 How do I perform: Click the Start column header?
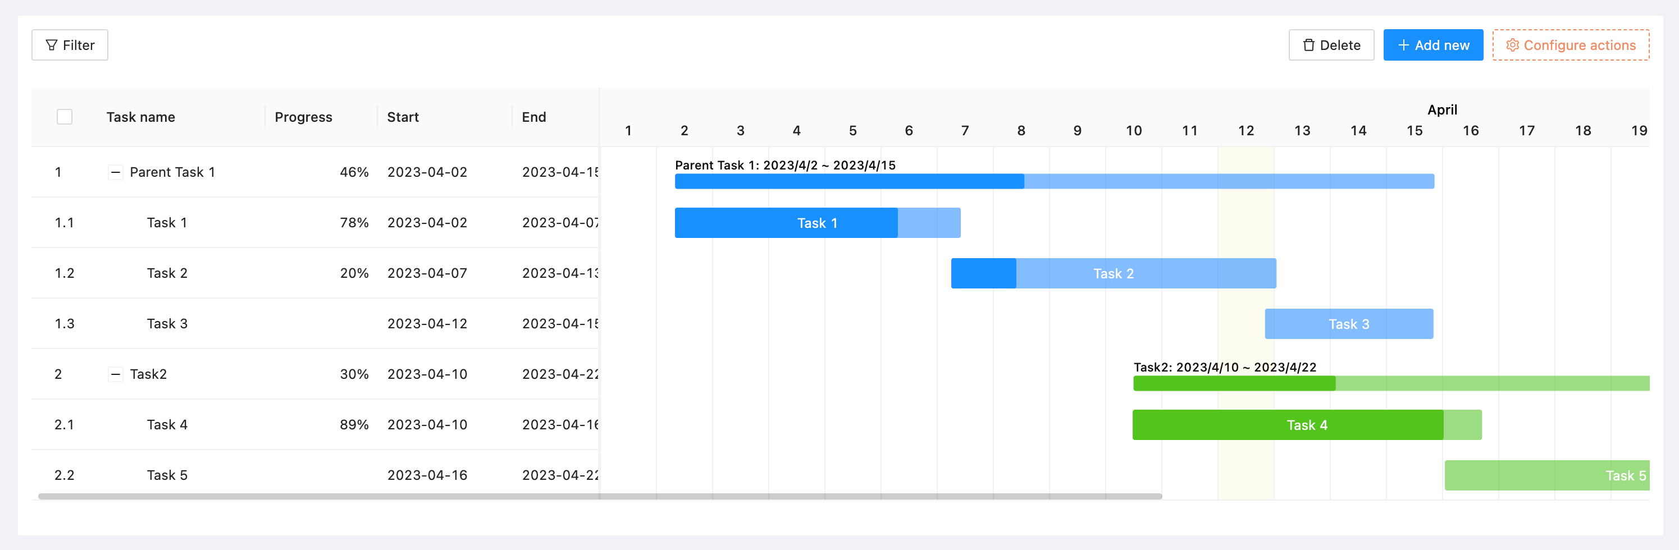403,117
